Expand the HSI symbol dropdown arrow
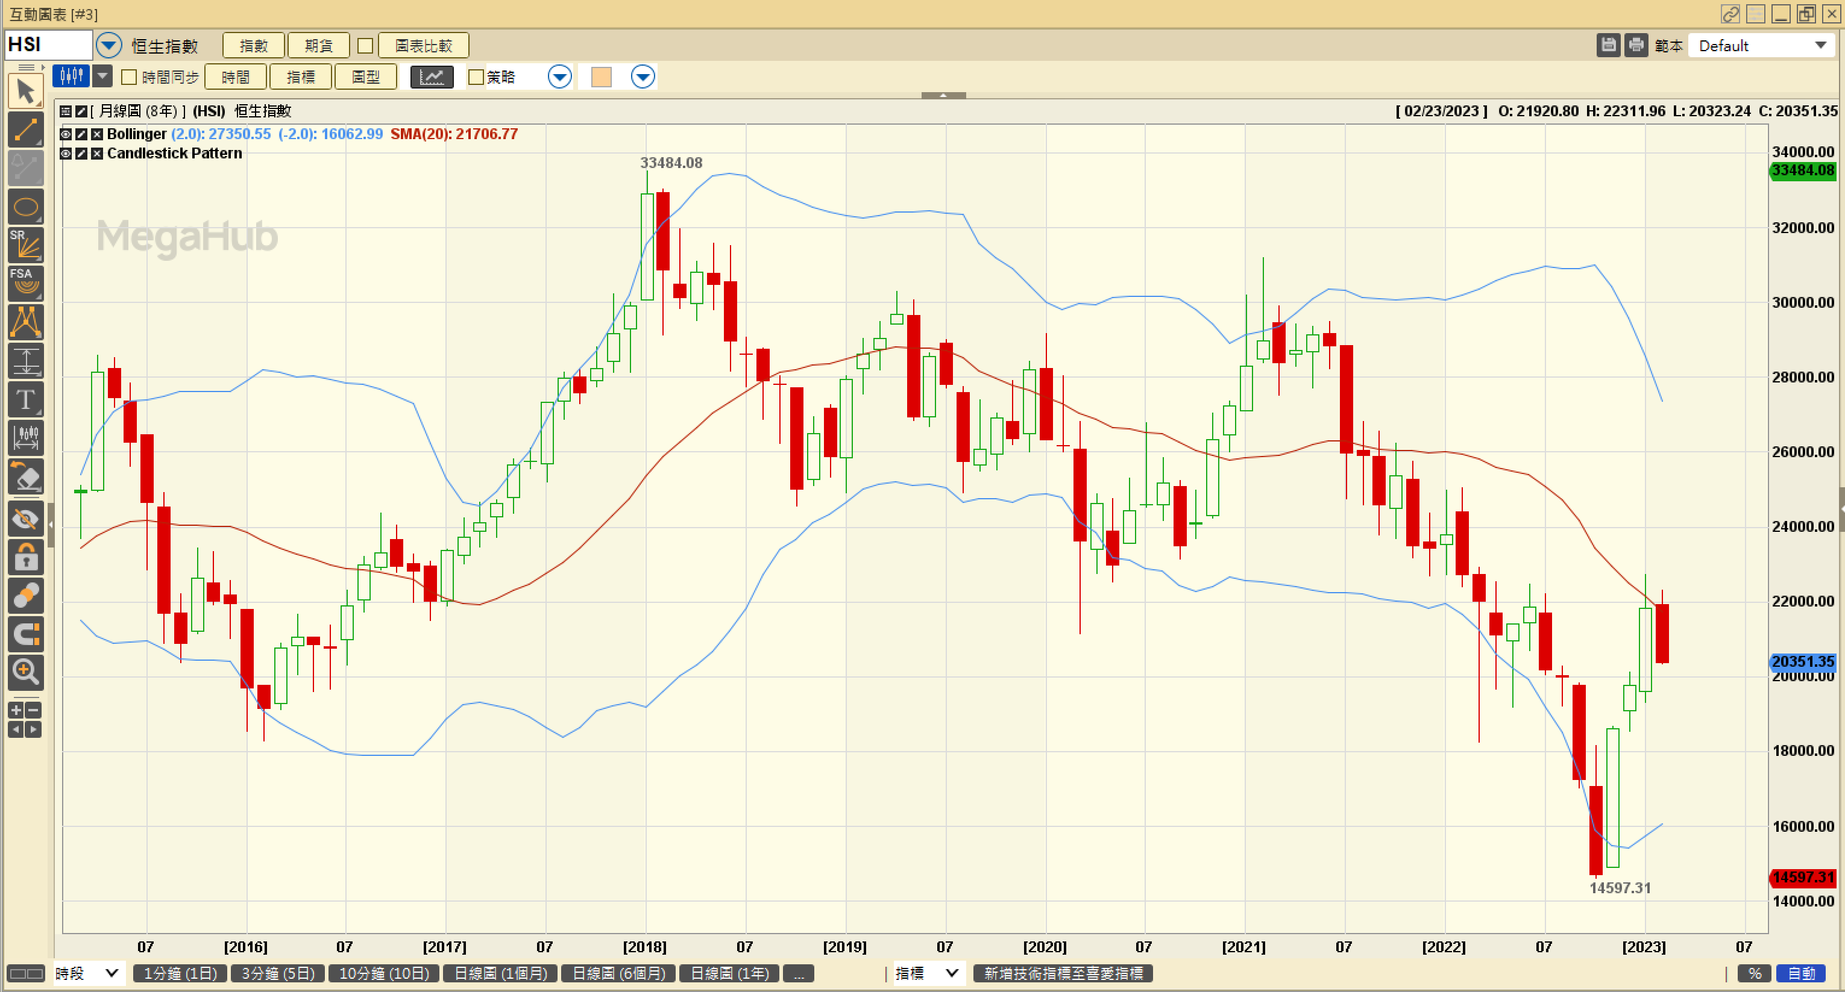Image resolution: width=1845 pixels, height=992 pixels. tap(109, 46)
